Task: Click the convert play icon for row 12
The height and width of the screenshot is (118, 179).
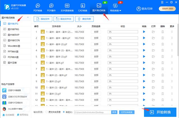Action: click(144, 100)
